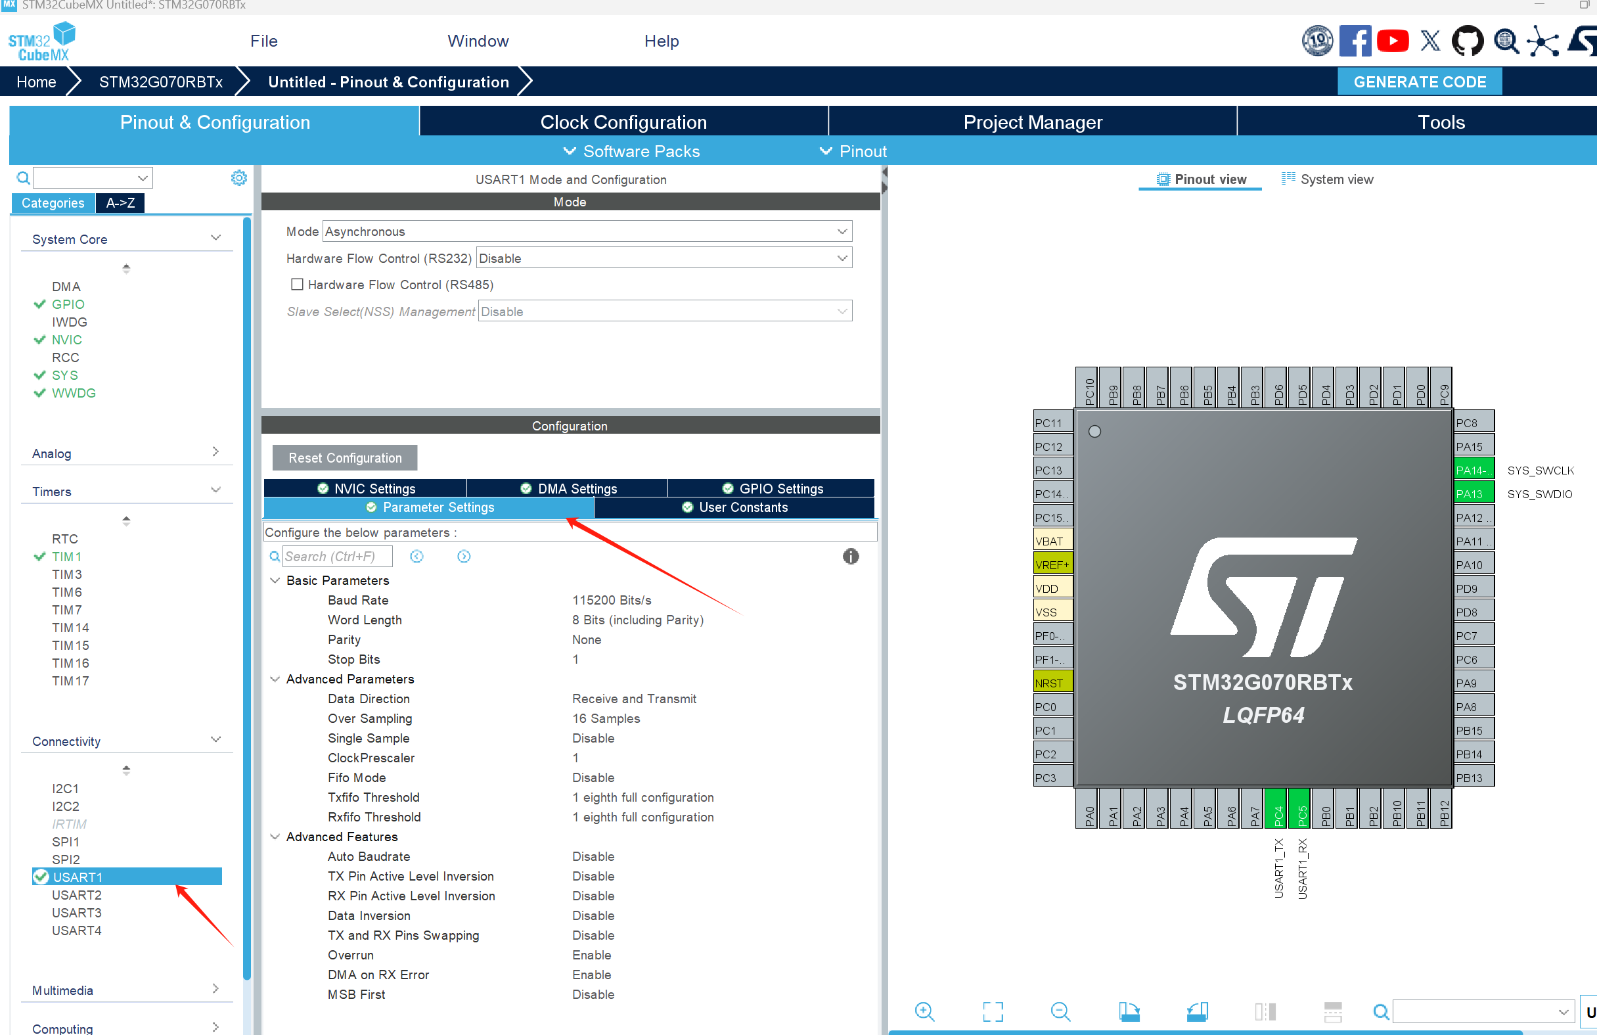Open the Facebook icon in header

(1355, 41)
